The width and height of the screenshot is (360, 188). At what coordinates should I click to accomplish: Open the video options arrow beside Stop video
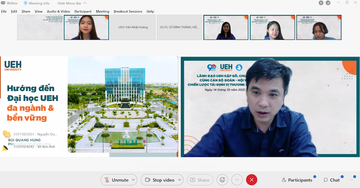click(179, 180)
